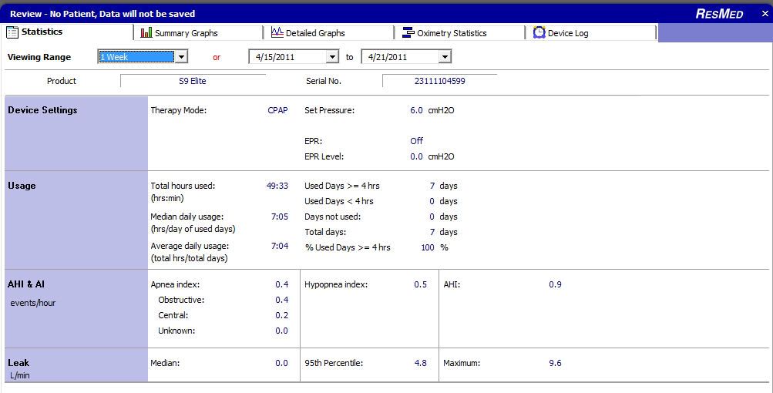Click the 100 % used days value
The width and height of the screenshot is (773, 393).
428,247
